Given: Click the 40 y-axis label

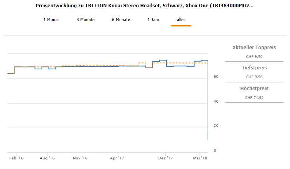Looking at the screenshot, I should (216, 102).
